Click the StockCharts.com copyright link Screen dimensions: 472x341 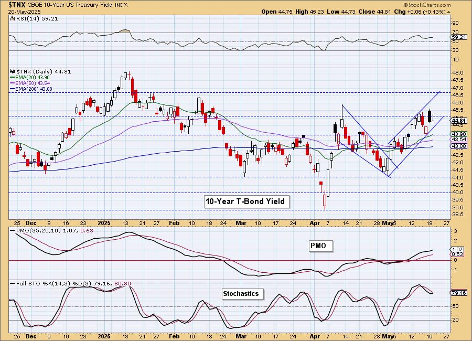click(x=427, y=5)
